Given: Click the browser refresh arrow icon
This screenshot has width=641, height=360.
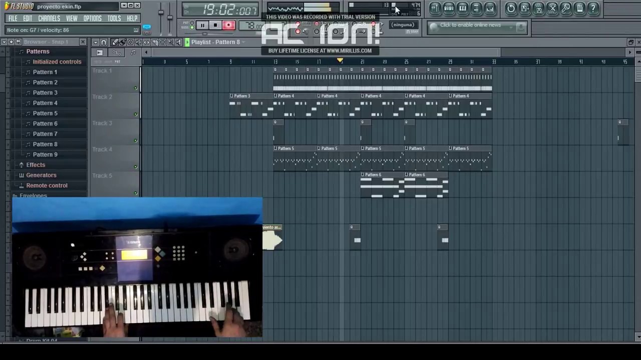Looking at the screenshot, I should (x=18, y=42).
